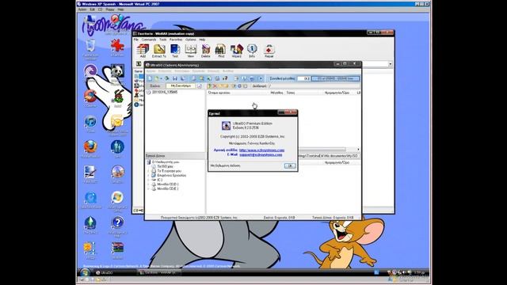Click the Open icon in UltraISO toolbar
507x285 pixels.
tap(158, 78)
